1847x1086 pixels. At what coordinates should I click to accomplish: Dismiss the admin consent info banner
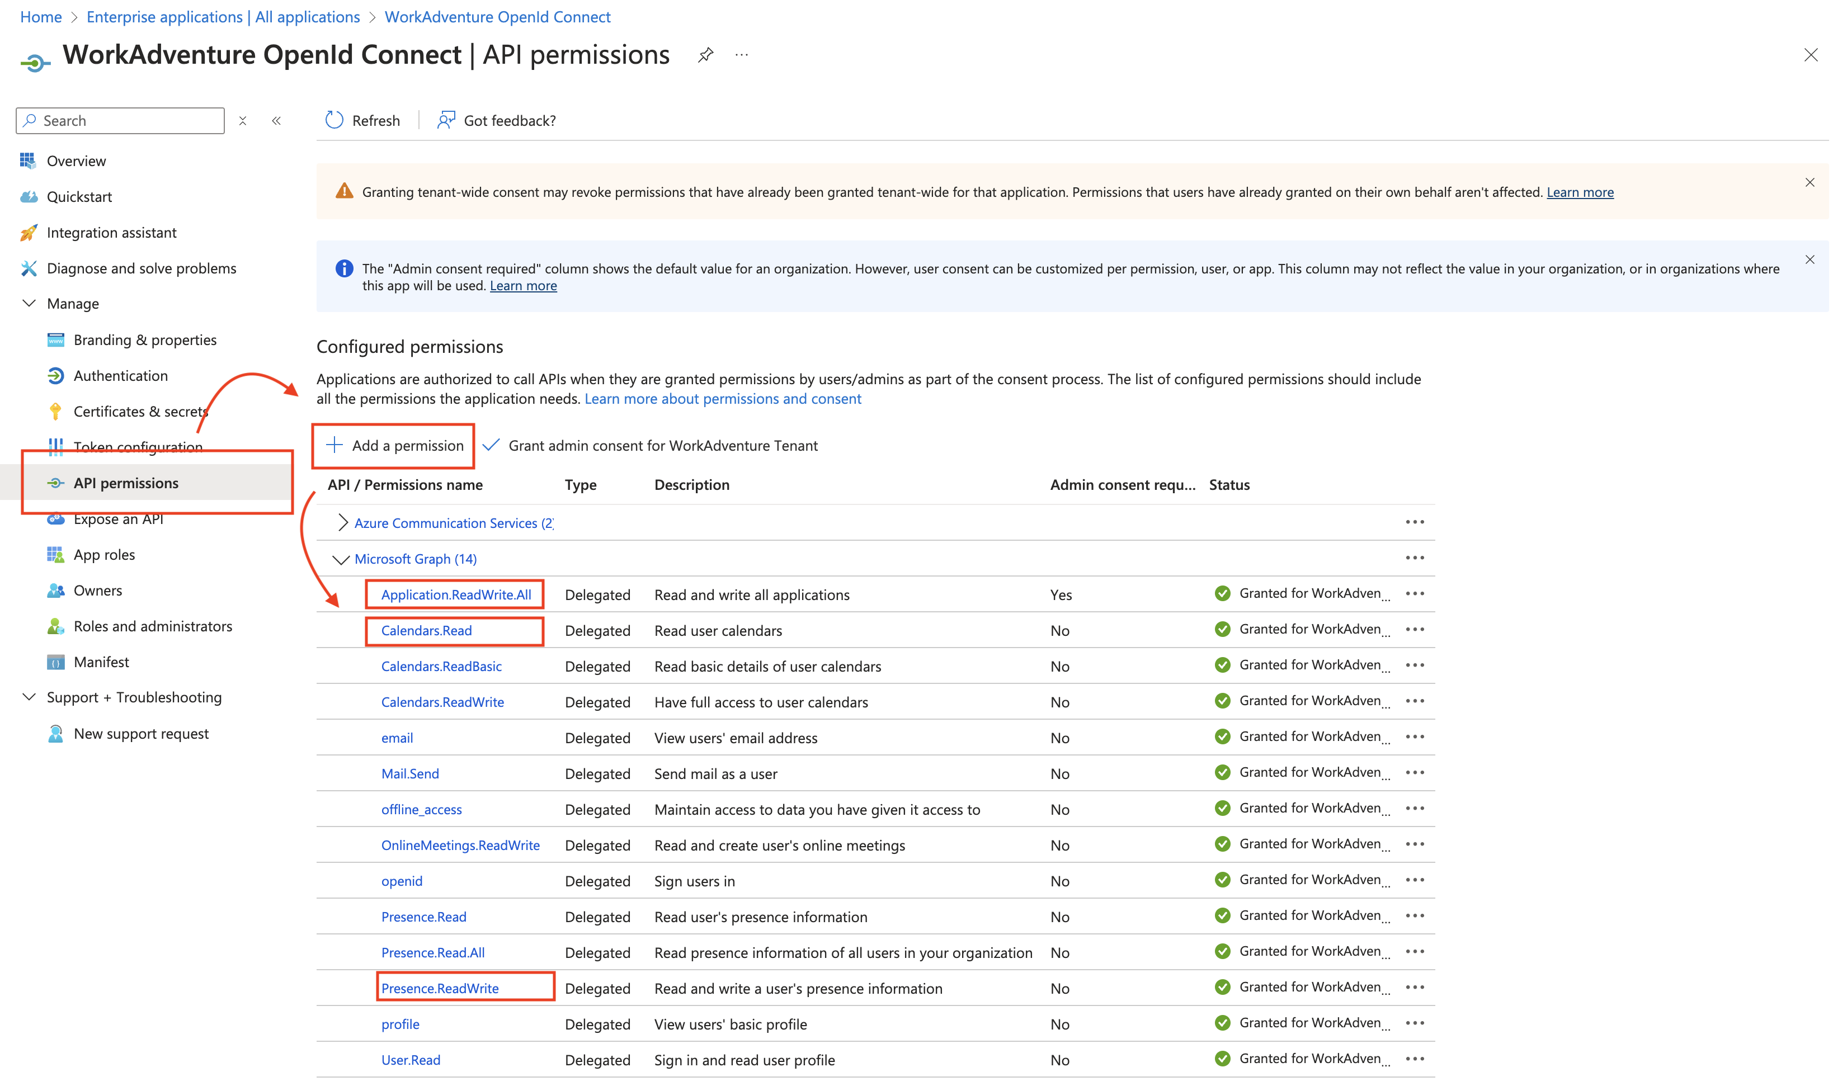(1810, 259)
